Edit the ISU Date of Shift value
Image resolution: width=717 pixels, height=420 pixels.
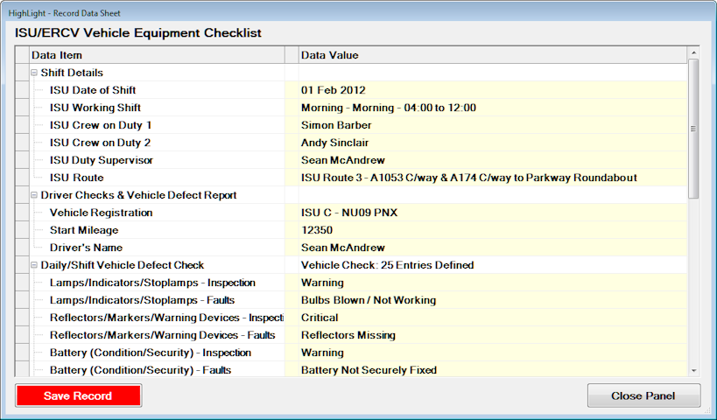[490, 90]
